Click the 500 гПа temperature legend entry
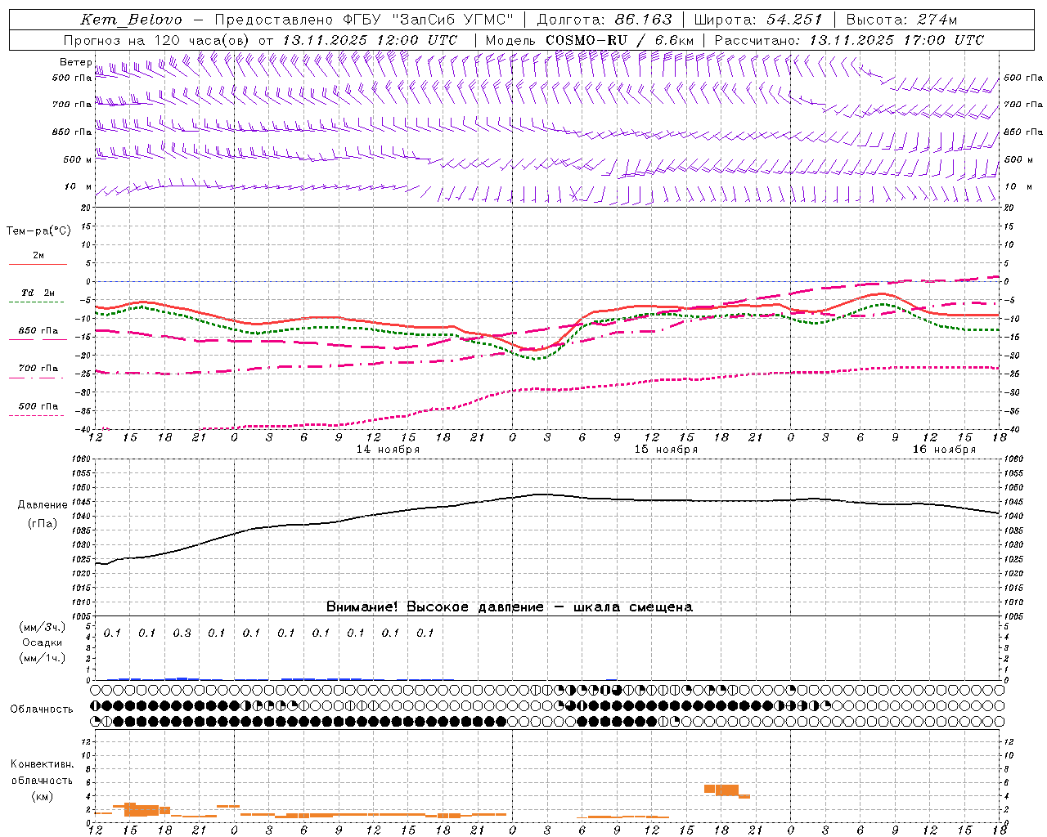The image size is (1047, 837). [x=38, y=406]
